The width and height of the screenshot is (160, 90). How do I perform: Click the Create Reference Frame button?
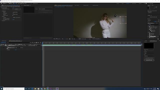(x=149, y=58)
